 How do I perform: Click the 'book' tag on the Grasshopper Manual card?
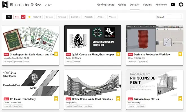(x=26, y=62)
